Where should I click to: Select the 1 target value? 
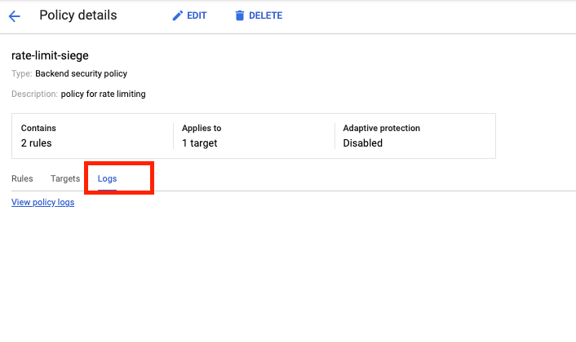click(200, 143)
